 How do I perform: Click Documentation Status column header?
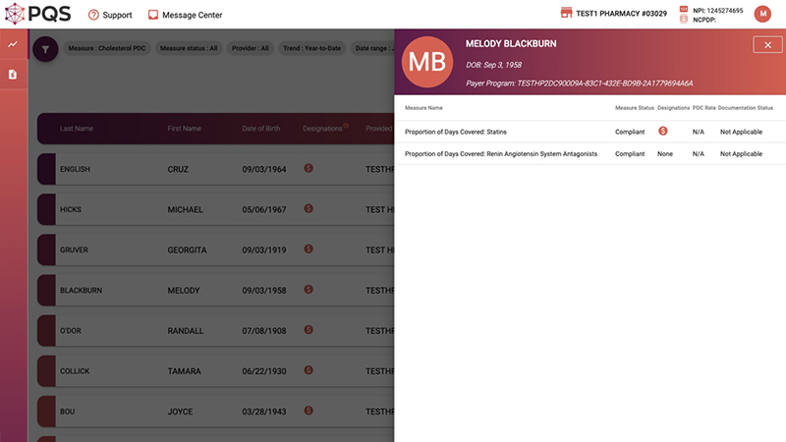coord(746,108)
